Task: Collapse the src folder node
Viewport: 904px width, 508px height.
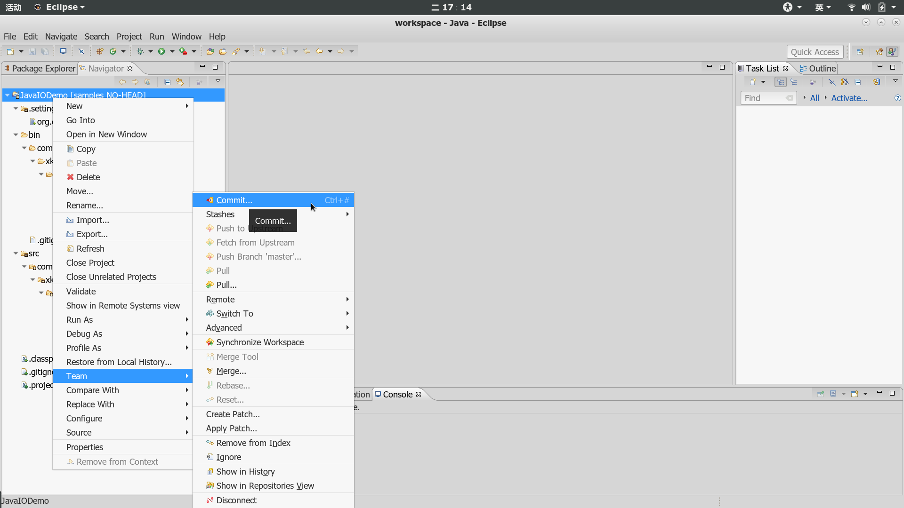Action: click(16, 253)
